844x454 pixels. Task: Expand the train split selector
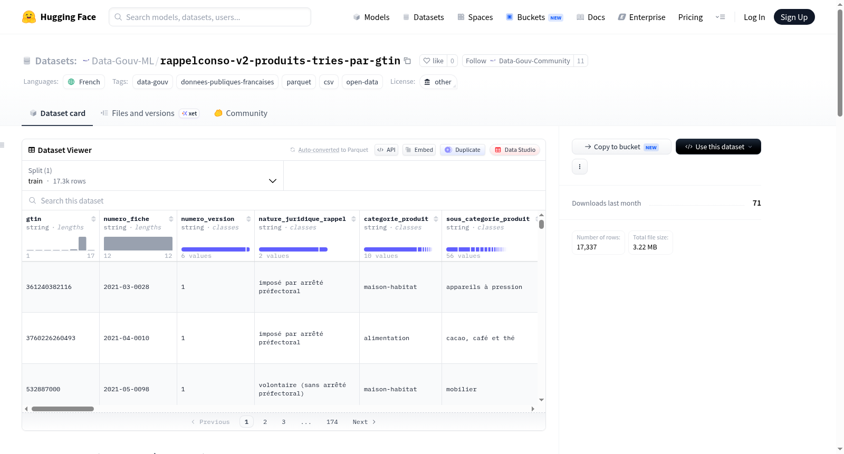tap(152, 176)
